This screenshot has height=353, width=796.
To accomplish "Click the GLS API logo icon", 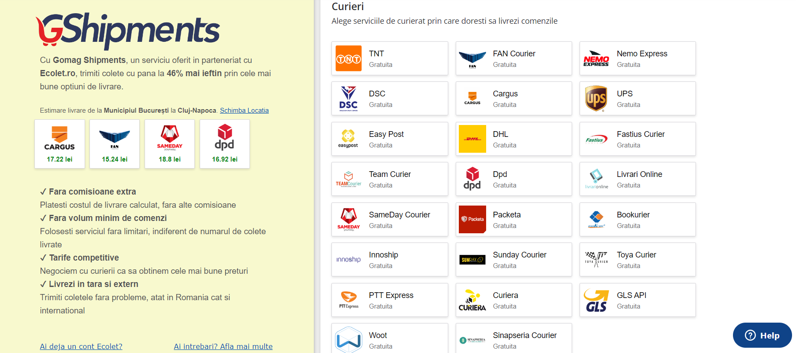I will coord(596,300).
